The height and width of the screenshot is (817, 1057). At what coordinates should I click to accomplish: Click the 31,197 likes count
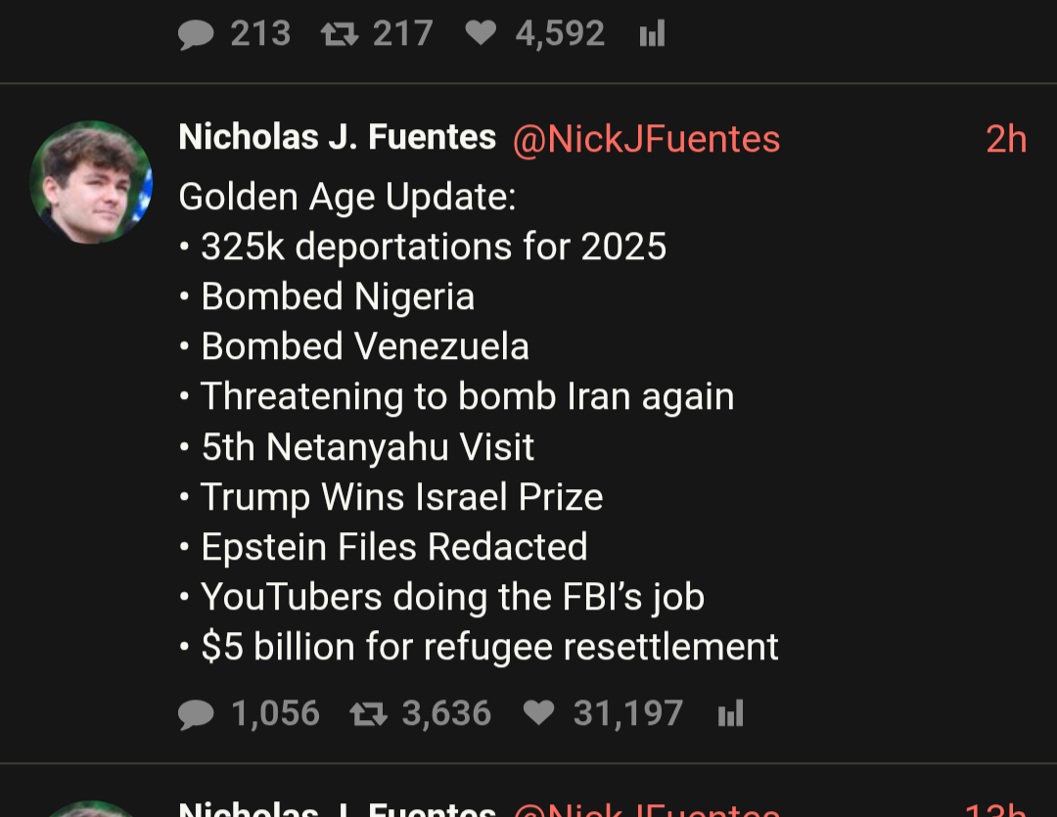pyautogui.click(x=627, y=714)
